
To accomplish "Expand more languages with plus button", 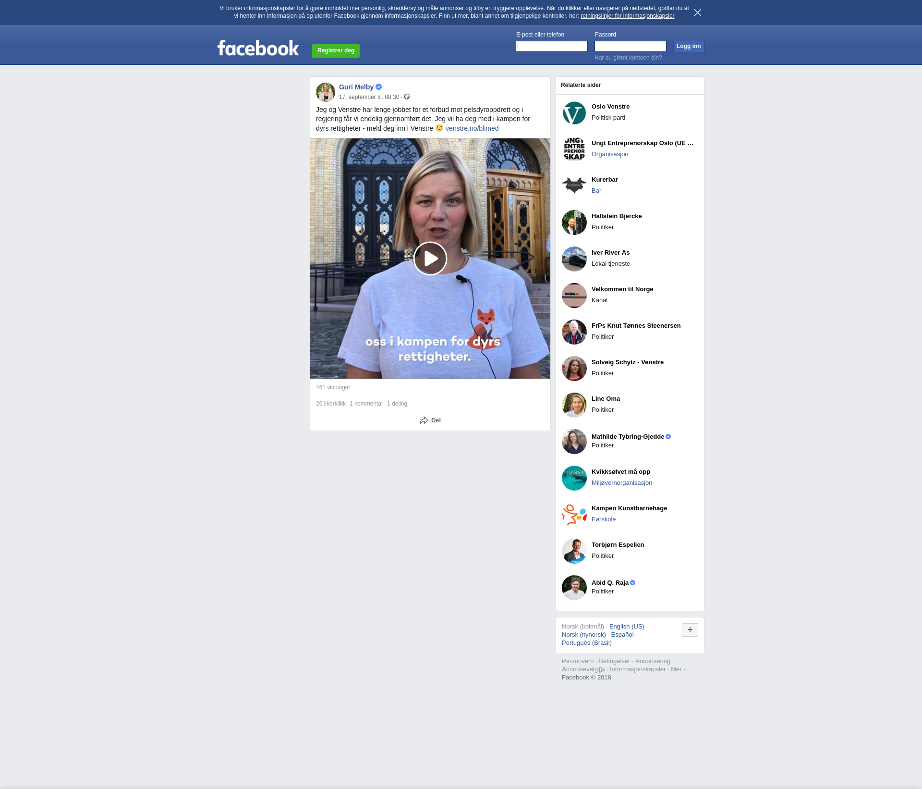I will [690, 630].
